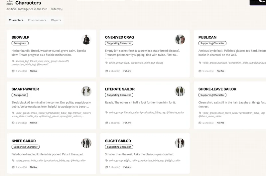The width and height of the screenshot is (266, 176).
Task: Click the tag icon on Literate Sailor card
Action: tap(106, 112)
